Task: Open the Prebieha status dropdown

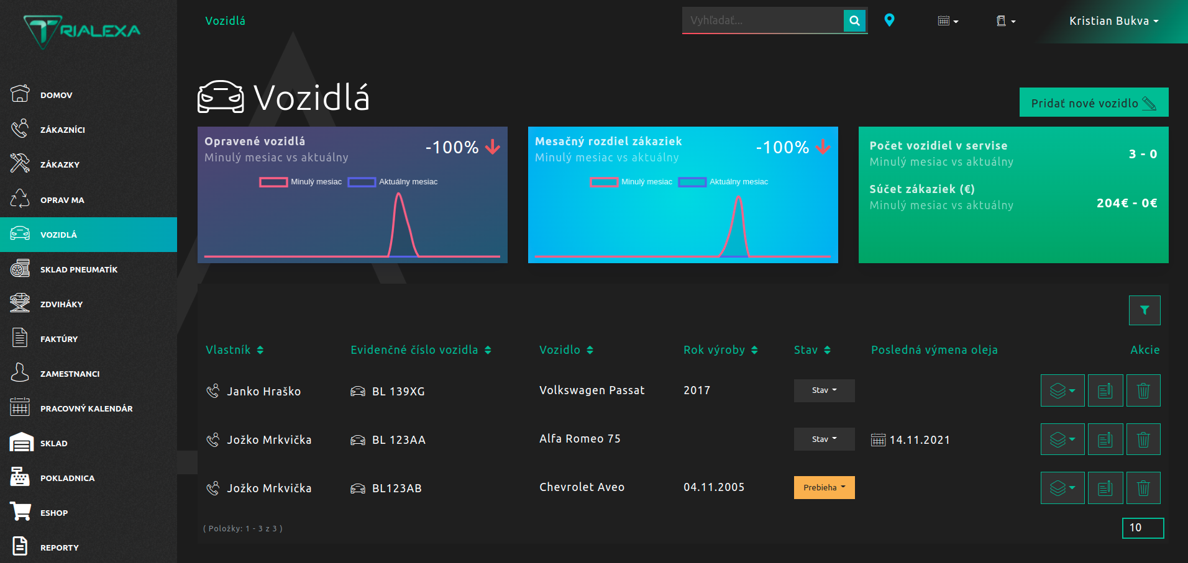Action: click(x=824, y=487)
